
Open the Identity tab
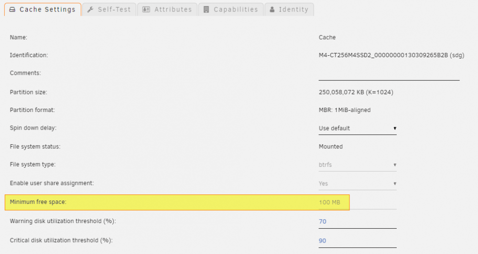click(289, 10)
